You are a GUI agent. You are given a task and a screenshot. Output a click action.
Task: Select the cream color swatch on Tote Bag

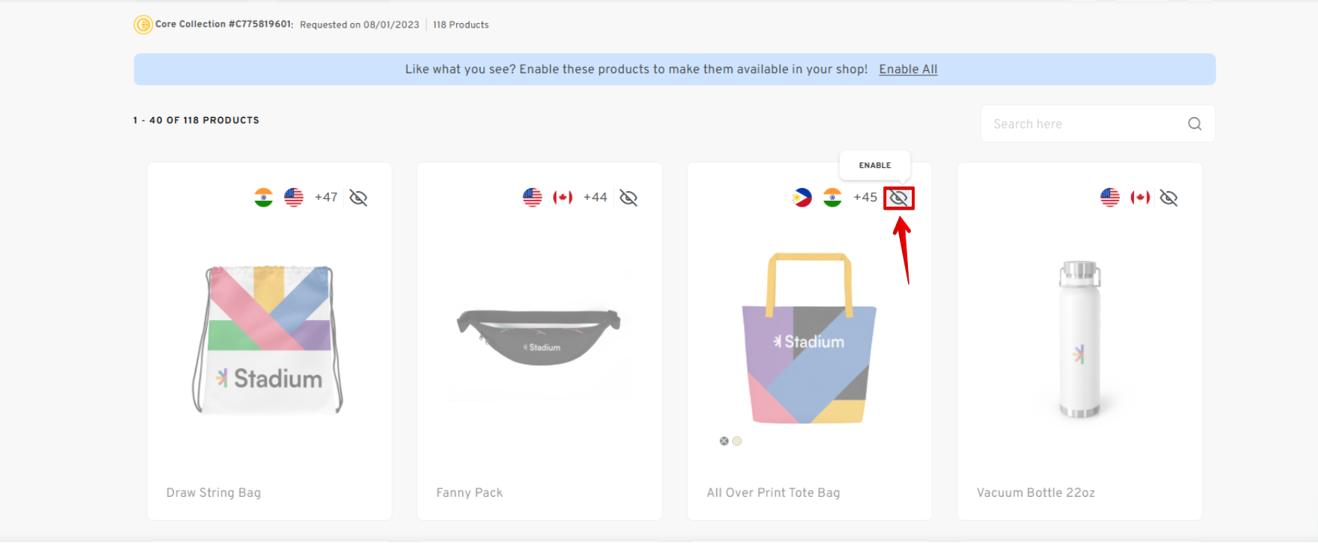click(737, 441)
